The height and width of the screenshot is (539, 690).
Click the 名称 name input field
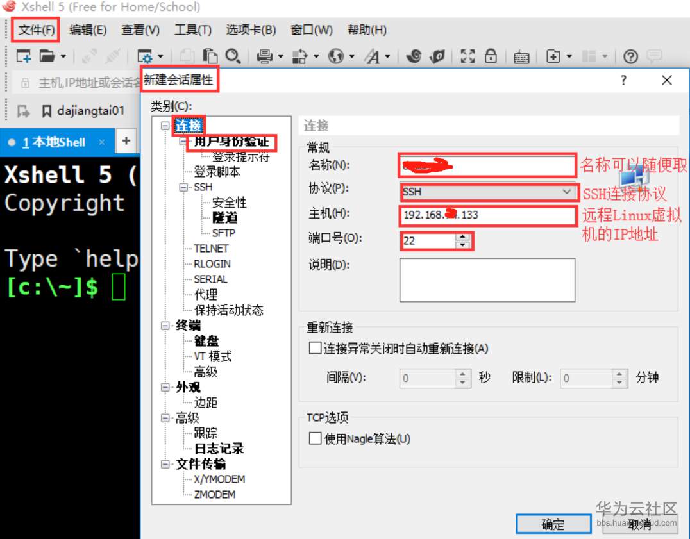tap(487, 165)
